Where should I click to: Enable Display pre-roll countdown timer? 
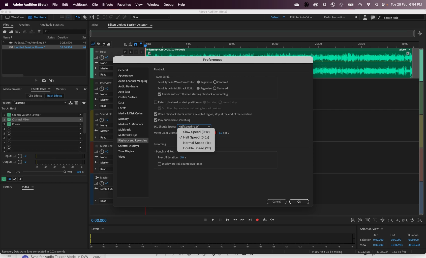(x=160, y=164)
